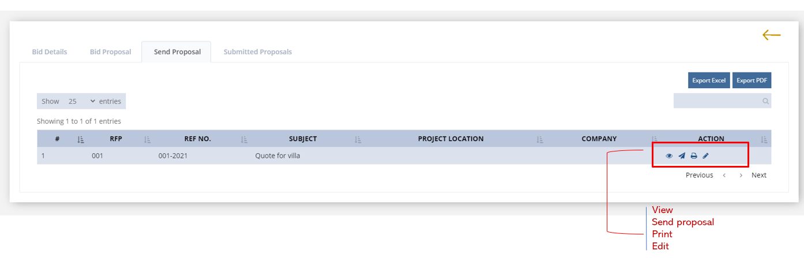Click the Send proposal paper-plane icon
The image size is (804, 258).
(682, 155)
